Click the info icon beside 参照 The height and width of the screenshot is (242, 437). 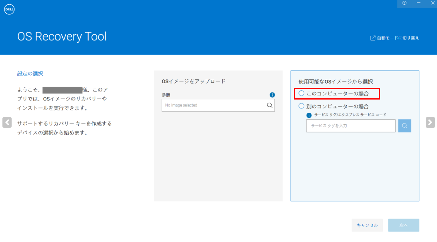pyautogui.click(x=272, y=95)
